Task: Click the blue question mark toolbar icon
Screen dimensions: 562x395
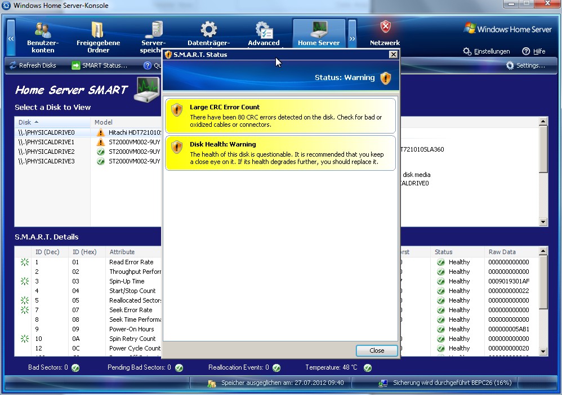Action: [148, 65]
